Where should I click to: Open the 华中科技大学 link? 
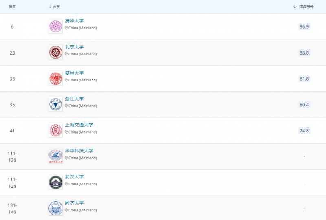pos(79,151)
